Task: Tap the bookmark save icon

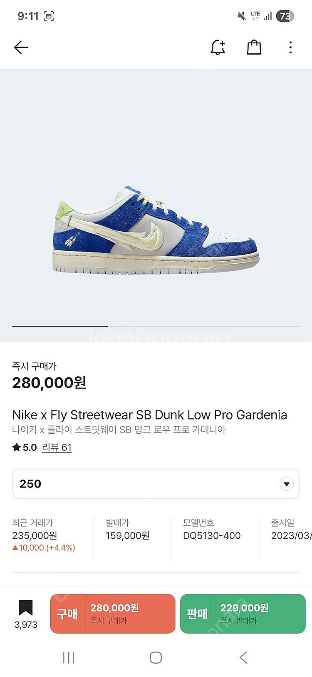Action: click(x=26, y=608)
